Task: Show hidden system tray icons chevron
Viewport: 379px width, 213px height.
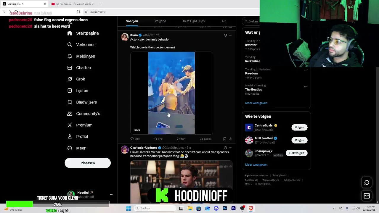Action: click(334, 208)
